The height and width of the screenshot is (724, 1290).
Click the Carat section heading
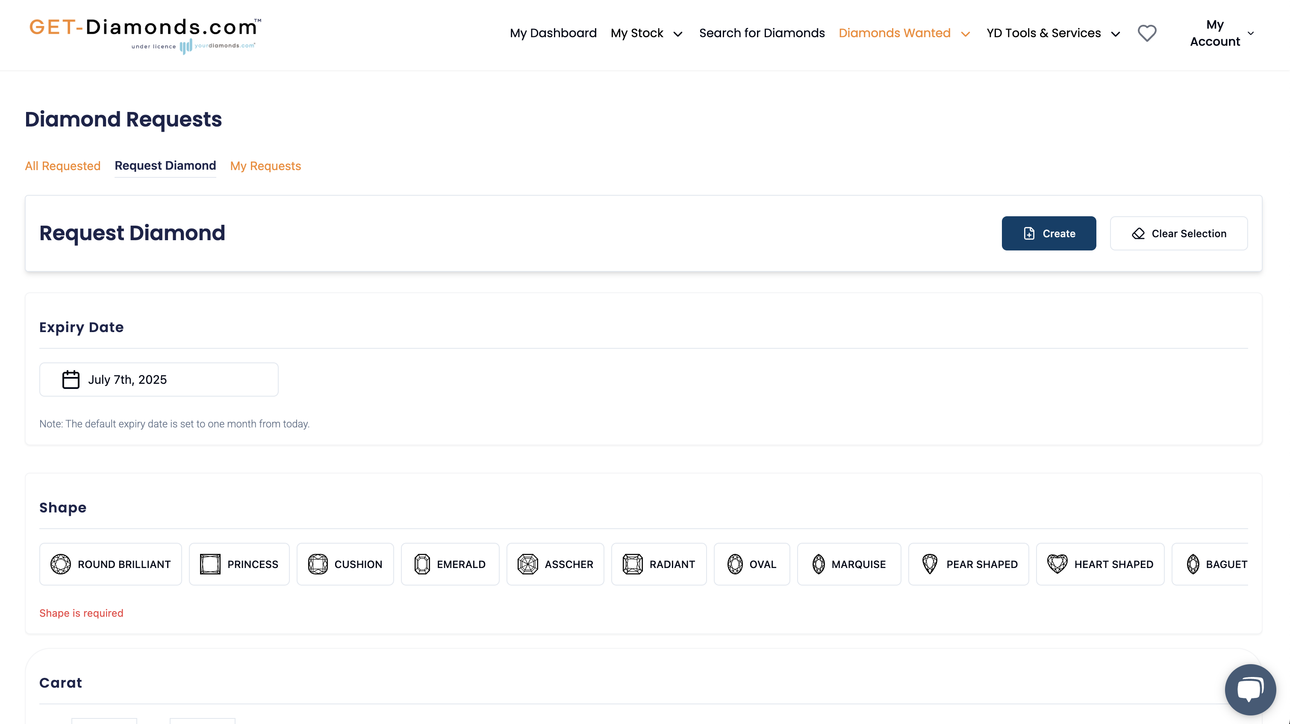point(61,683)
